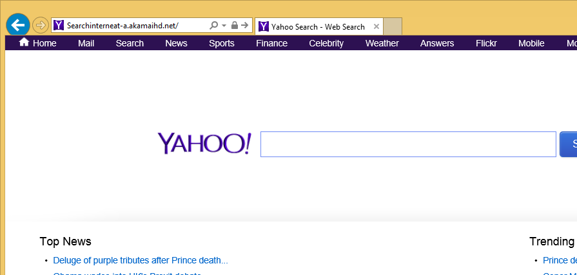Click the blue Search button
This screenshot has height=275, width=577.
[x=569, y=144]
